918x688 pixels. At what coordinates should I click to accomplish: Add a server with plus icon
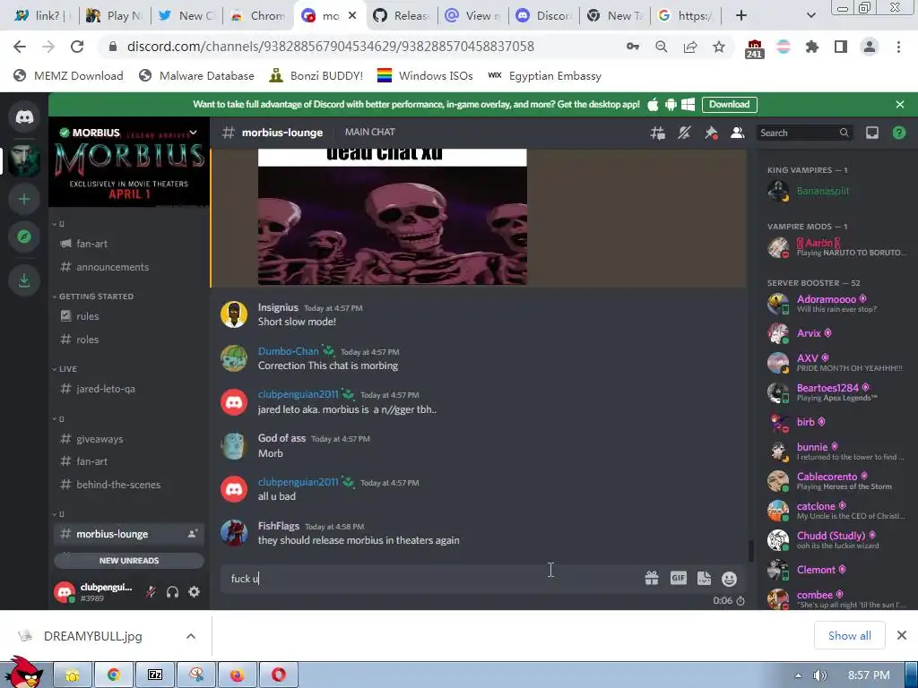[x=24, y=199]
